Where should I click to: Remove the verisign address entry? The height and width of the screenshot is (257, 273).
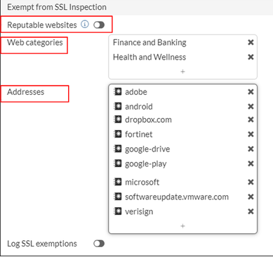(251, 211)
